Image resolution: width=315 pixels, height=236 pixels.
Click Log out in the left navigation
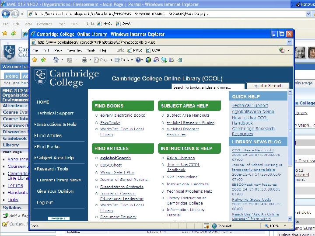coord(45,202)
